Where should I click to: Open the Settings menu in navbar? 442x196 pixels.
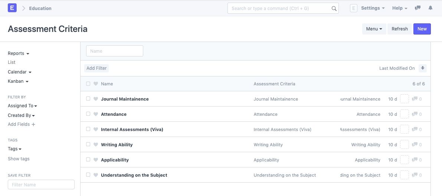pyautogui.click(x=372, y=8)
